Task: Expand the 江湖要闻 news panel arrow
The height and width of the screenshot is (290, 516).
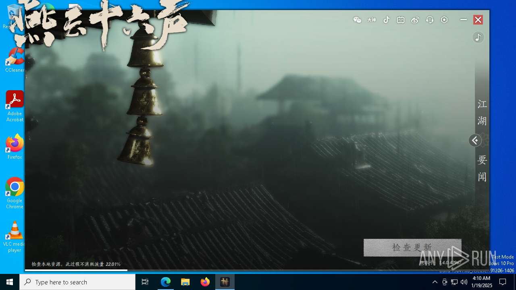Action: tap(475, 140)
